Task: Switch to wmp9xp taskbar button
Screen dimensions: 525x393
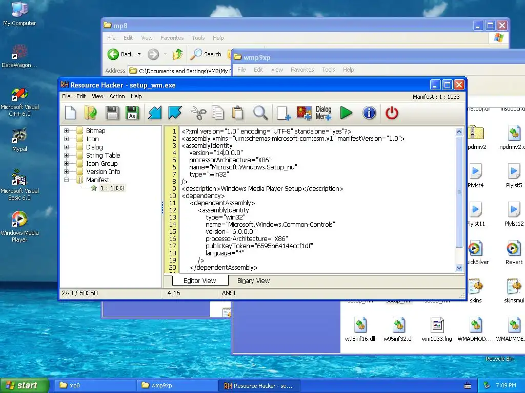Action: click(177, 385)
